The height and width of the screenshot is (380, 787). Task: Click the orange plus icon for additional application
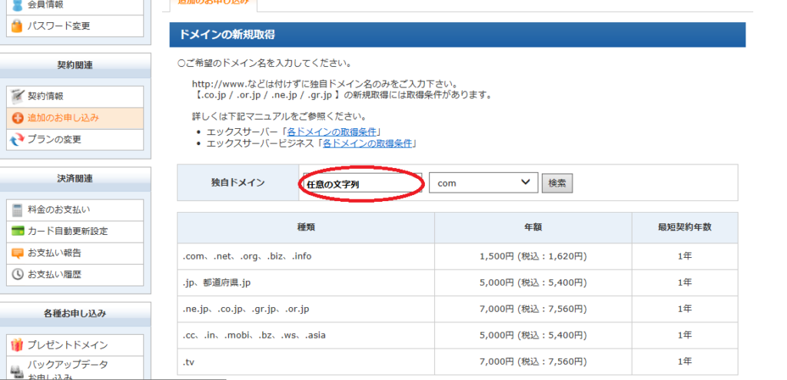pyautogui.click(x=17, y=118)
